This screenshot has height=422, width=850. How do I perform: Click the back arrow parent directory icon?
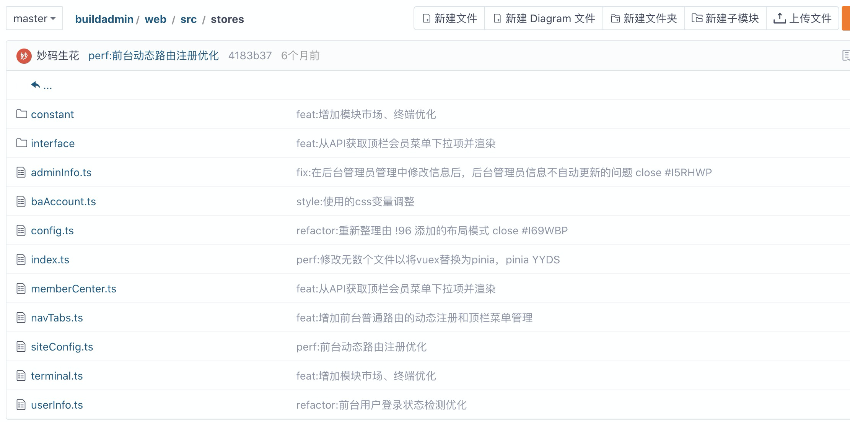[36, 85]
